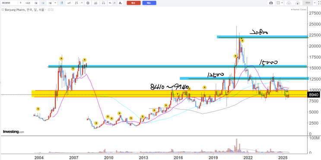Switch to the 1시간 interval
321x160 pixels.
pyautogui.click(x=27, y=3)
